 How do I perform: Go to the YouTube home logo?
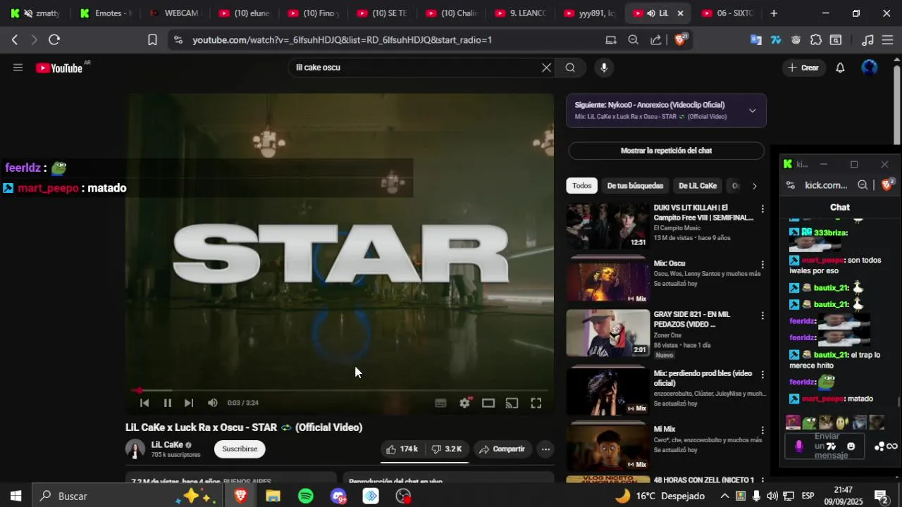click(x=59, y=68)
